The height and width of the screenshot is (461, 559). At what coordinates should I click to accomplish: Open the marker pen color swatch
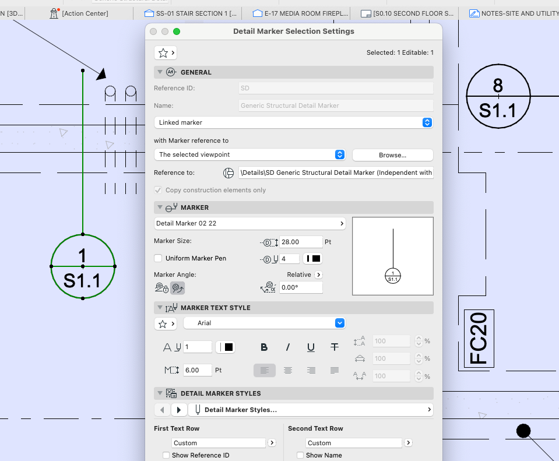pyautogui.click(x=313, y=259)
